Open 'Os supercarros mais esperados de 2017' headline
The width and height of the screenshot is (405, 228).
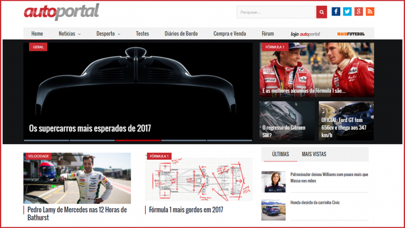[x=90, y=128]
